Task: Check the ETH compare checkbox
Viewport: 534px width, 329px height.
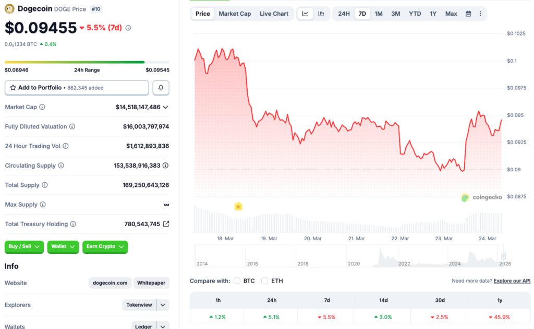Action: (x=264, y=280)
